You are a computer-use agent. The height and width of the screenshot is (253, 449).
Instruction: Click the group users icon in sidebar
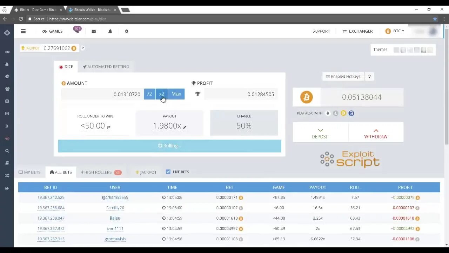(x=7, y=89)
